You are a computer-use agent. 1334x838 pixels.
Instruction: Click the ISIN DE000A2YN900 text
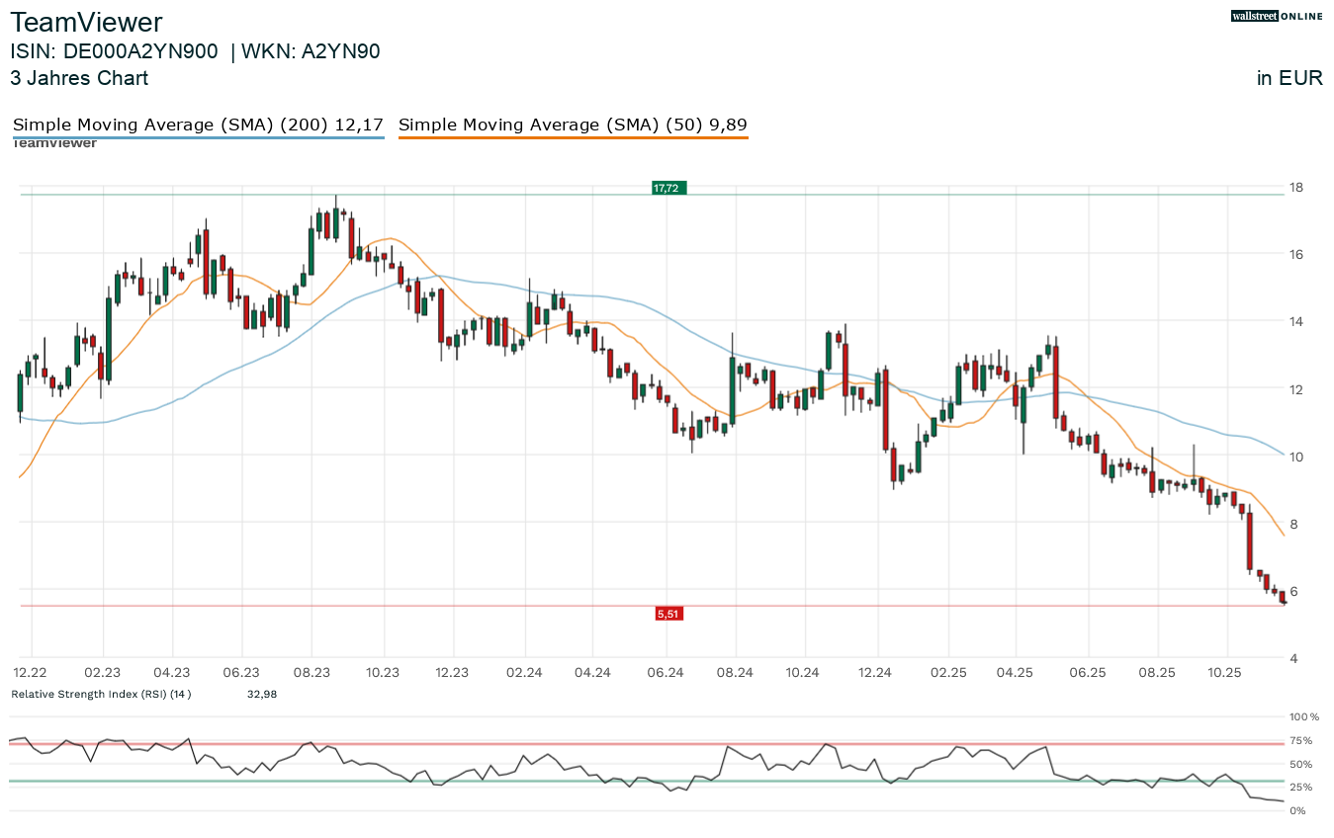[x=115, y=51]
